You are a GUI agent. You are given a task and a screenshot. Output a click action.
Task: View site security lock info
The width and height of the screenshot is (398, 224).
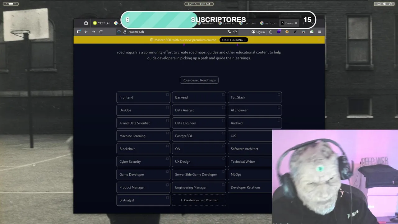(125, 32)
